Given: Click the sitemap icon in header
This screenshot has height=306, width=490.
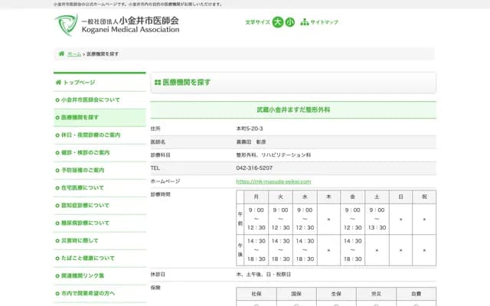Looking at the screenshot, I should [x=305, y=22].
